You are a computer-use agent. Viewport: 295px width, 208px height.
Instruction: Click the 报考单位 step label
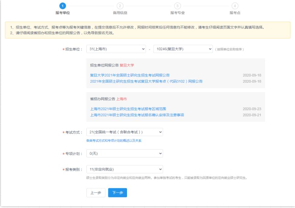tap(63, 13)
